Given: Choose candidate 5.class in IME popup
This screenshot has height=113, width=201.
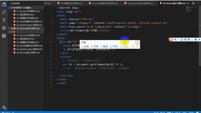Looking at the screenshot, I should (x=124, y=47).
